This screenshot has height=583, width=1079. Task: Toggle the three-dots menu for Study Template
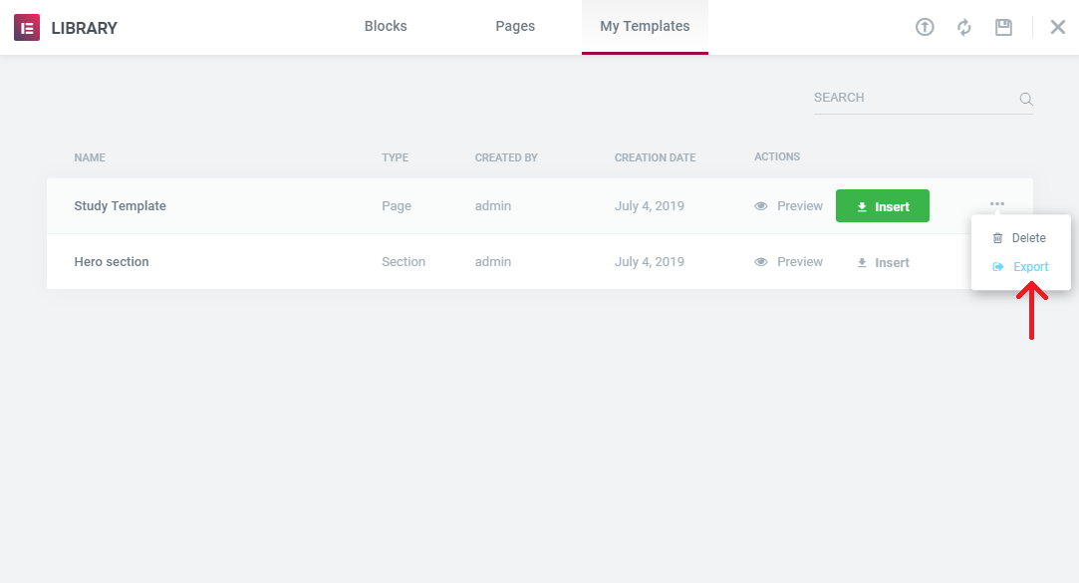click(997, 203)
